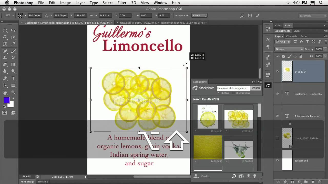Screen dimensions: 328x184
Task: Select the Path Selection tool
Action: point(5,85)
